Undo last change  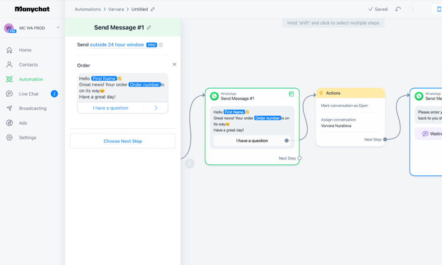(x=398, y=9)
